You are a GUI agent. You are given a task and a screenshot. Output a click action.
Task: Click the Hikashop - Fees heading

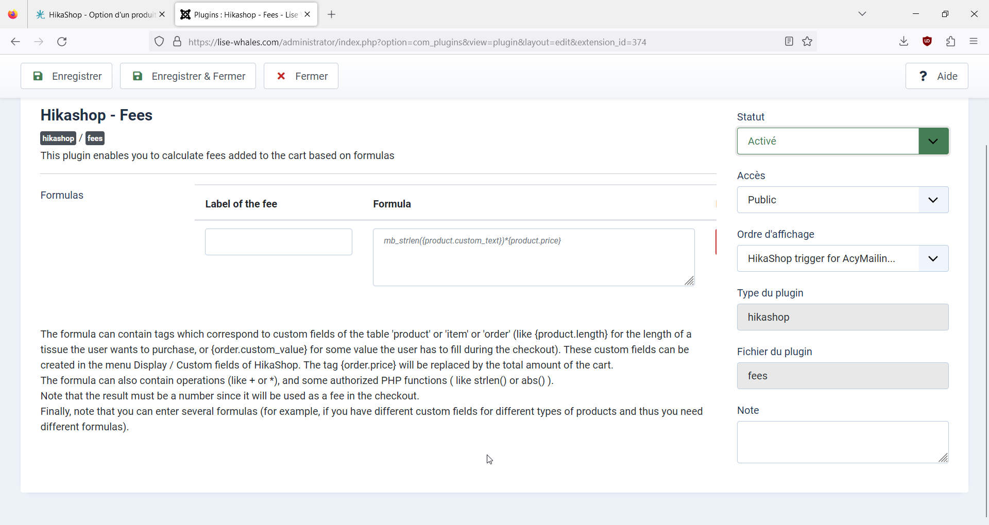coord(97,115)
